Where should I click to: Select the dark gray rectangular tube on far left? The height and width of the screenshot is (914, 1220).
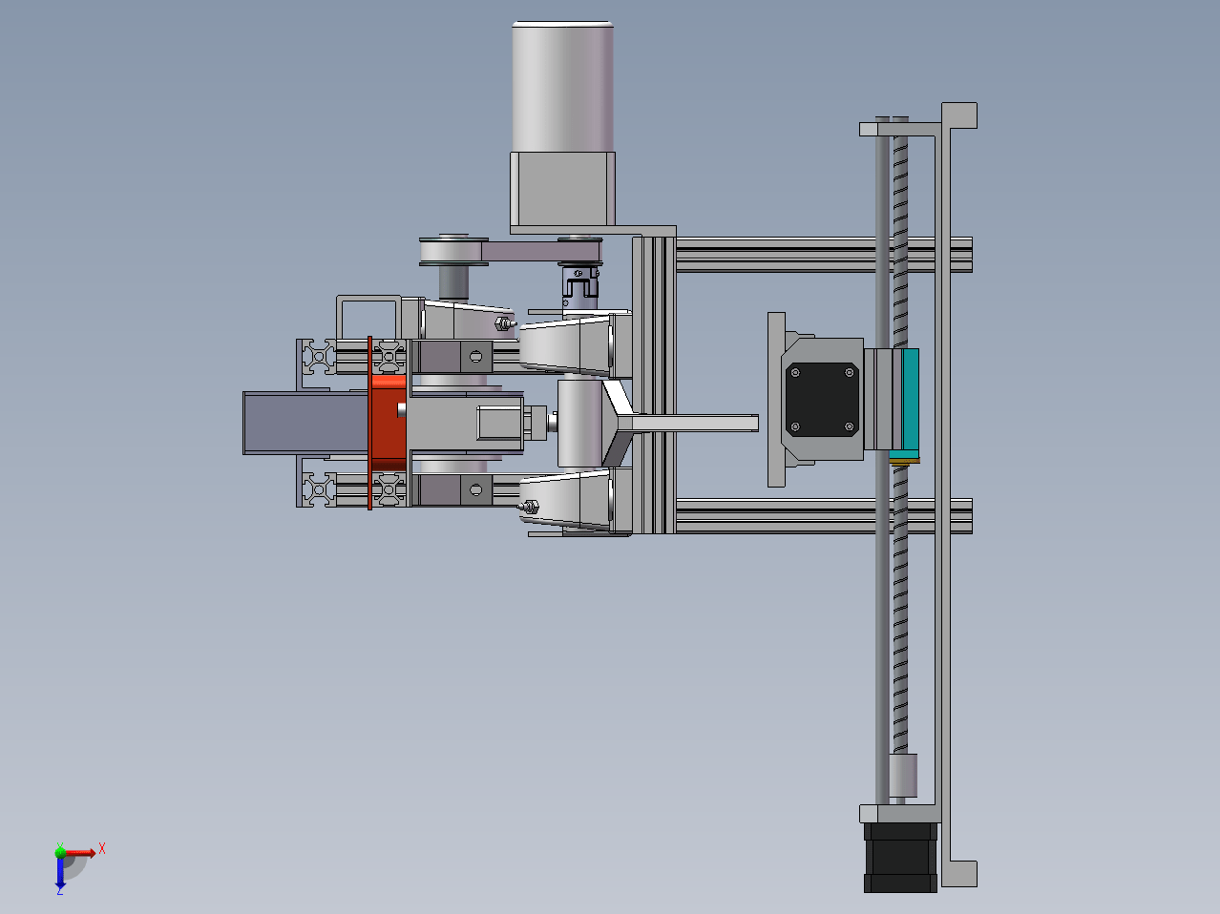[305, 423]
